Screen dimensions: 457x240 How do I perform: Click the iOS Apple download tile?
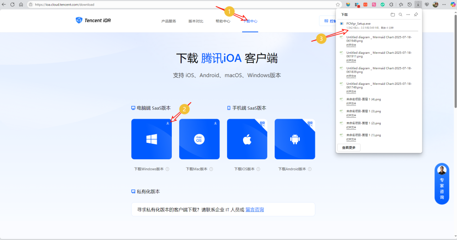(247, 139)
